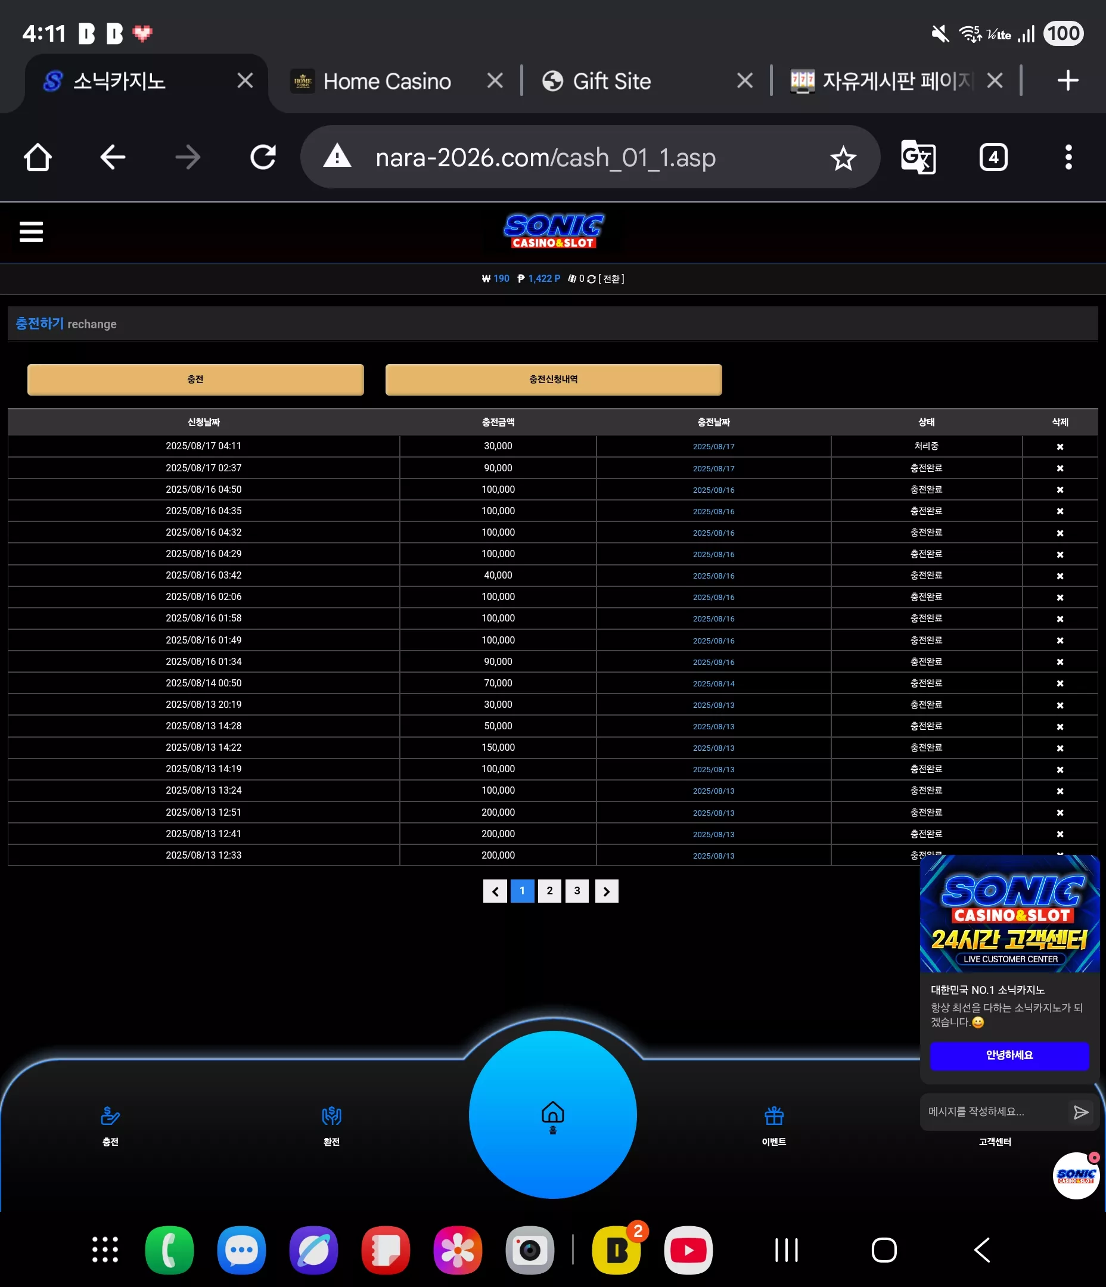Focus the chat message input field

(x=993, y=1112)
